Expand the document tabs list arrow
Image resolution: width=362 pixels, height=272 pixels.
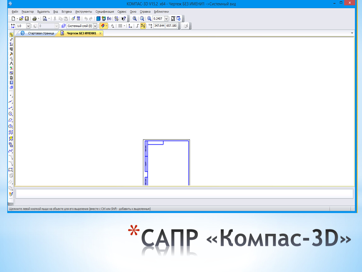pyautogui.click(x=352, y=33)
